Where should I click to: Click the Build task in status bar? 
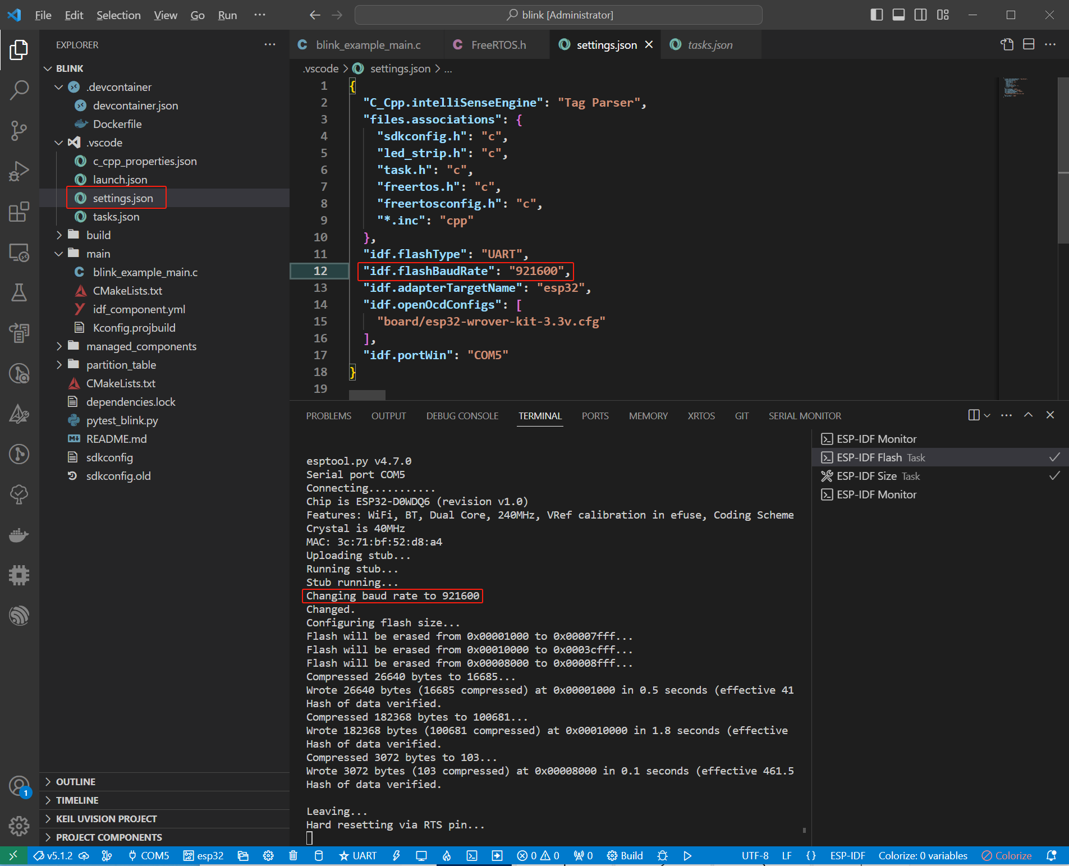[x=625, y=855]
